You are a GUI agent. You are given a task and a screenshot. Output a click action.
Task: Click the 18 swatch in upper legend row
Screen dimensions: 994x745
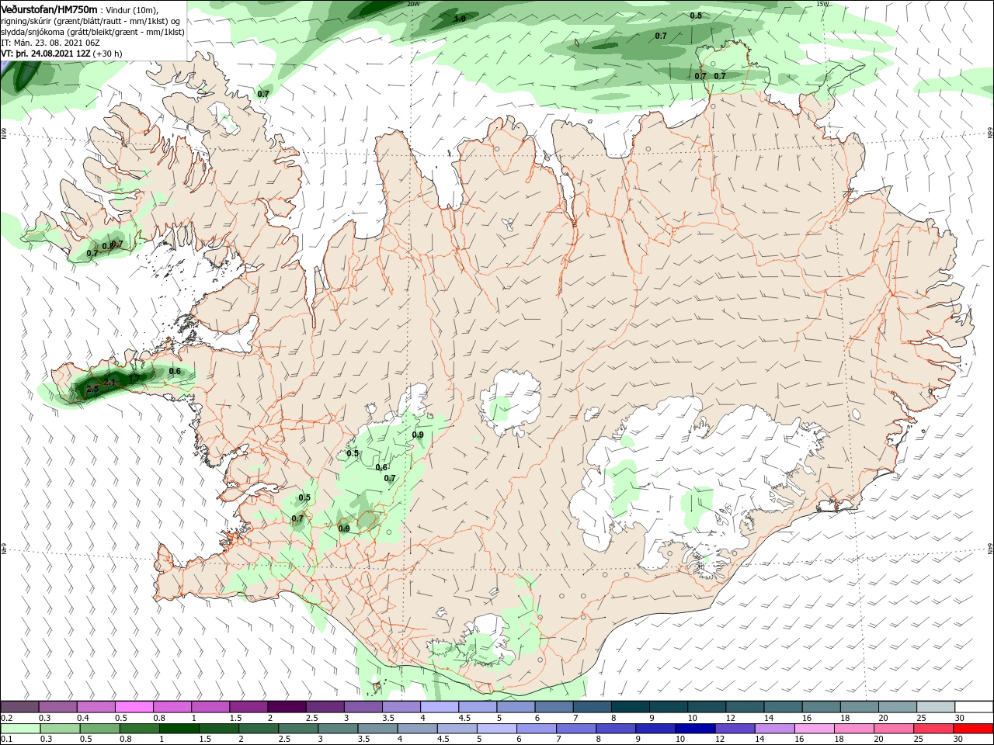(860, 706)
